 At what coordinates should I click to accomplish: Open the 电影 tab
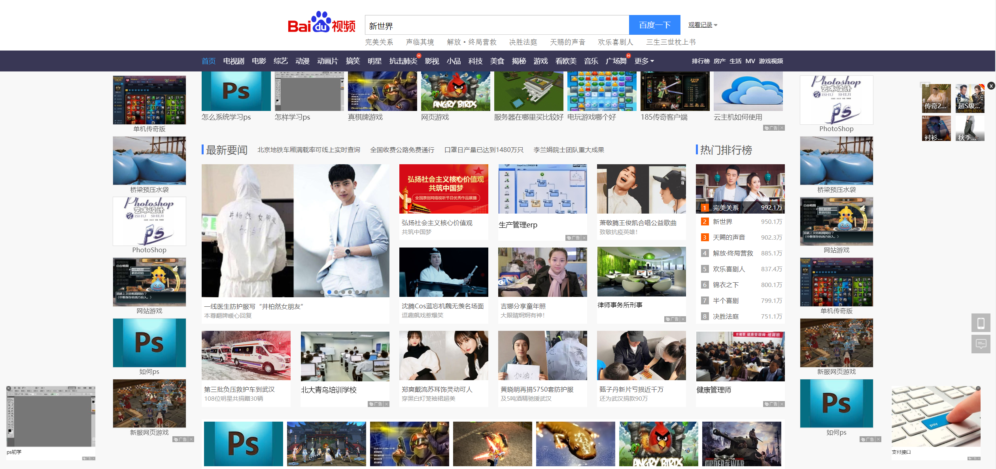pos(259,61)
